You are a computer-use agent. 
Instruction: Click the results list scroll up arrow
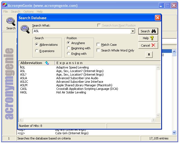click(158, 68)
